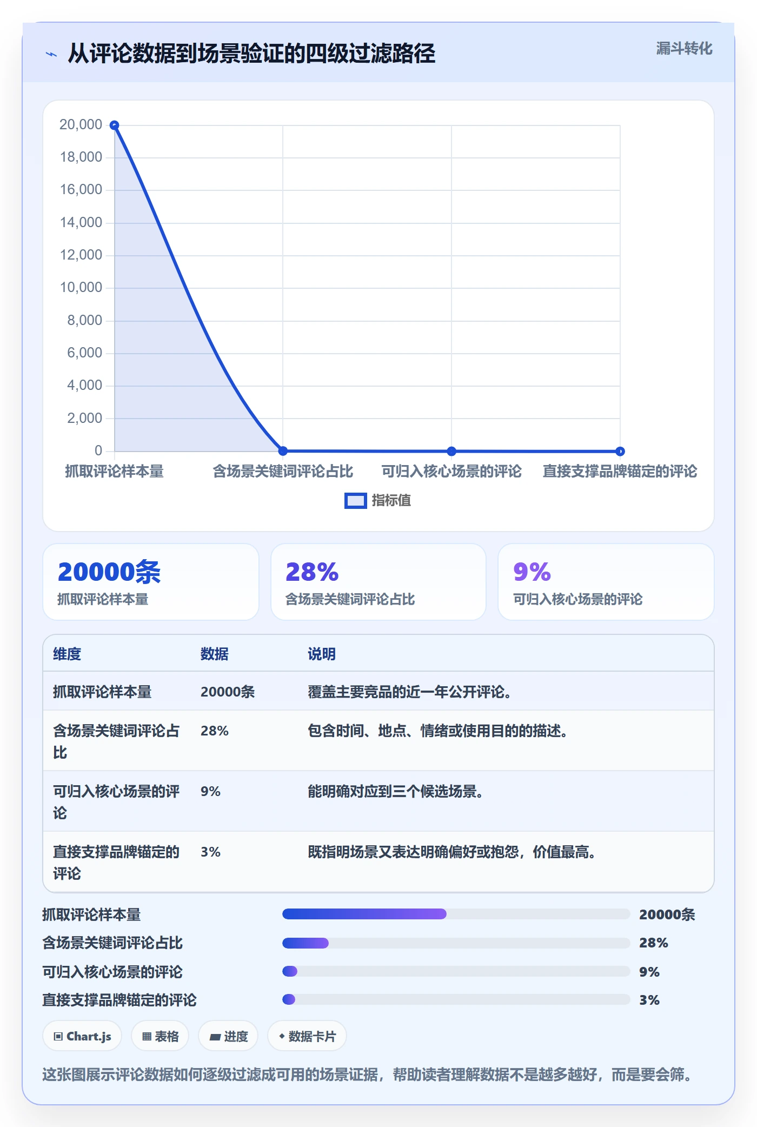Click the y-axis label 10,000

coord(81,287)
